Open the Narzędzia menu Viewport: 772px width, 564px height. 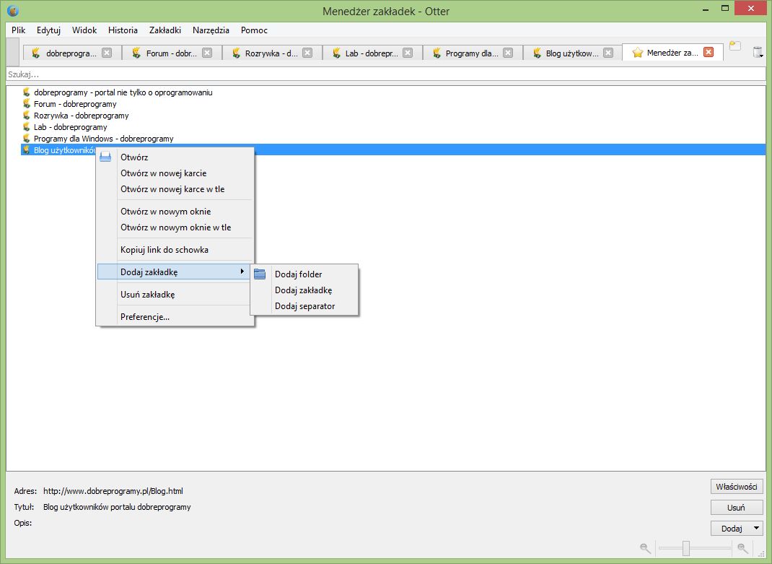[211, 30]
